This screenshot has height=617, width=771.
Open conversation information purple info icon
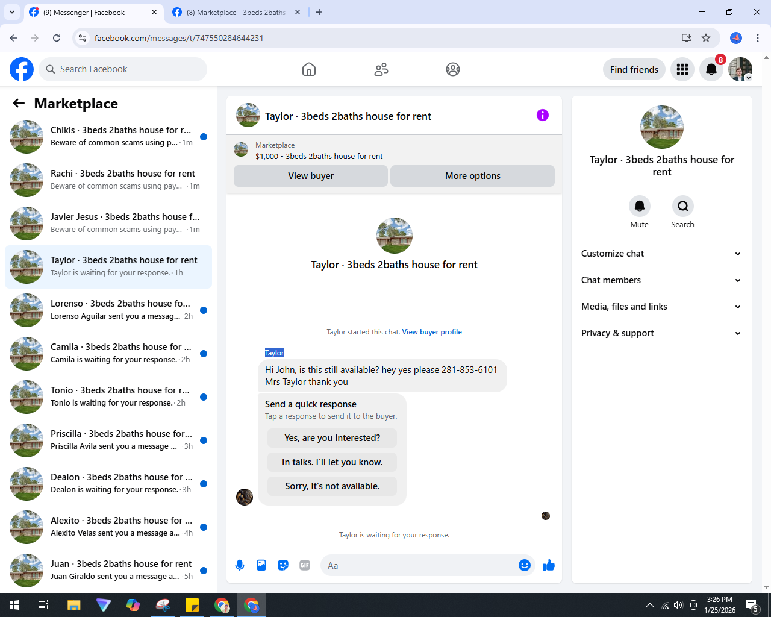point(543,115)
